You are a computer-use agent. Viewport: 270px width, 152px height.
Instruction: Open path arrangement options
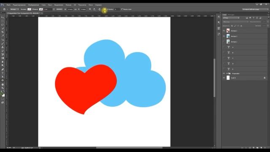click(100, 9)
